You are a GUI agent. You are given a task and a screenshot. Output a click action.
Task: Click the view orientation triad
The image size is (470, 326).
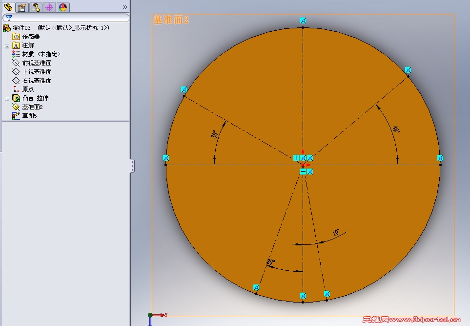coord(157,319)
